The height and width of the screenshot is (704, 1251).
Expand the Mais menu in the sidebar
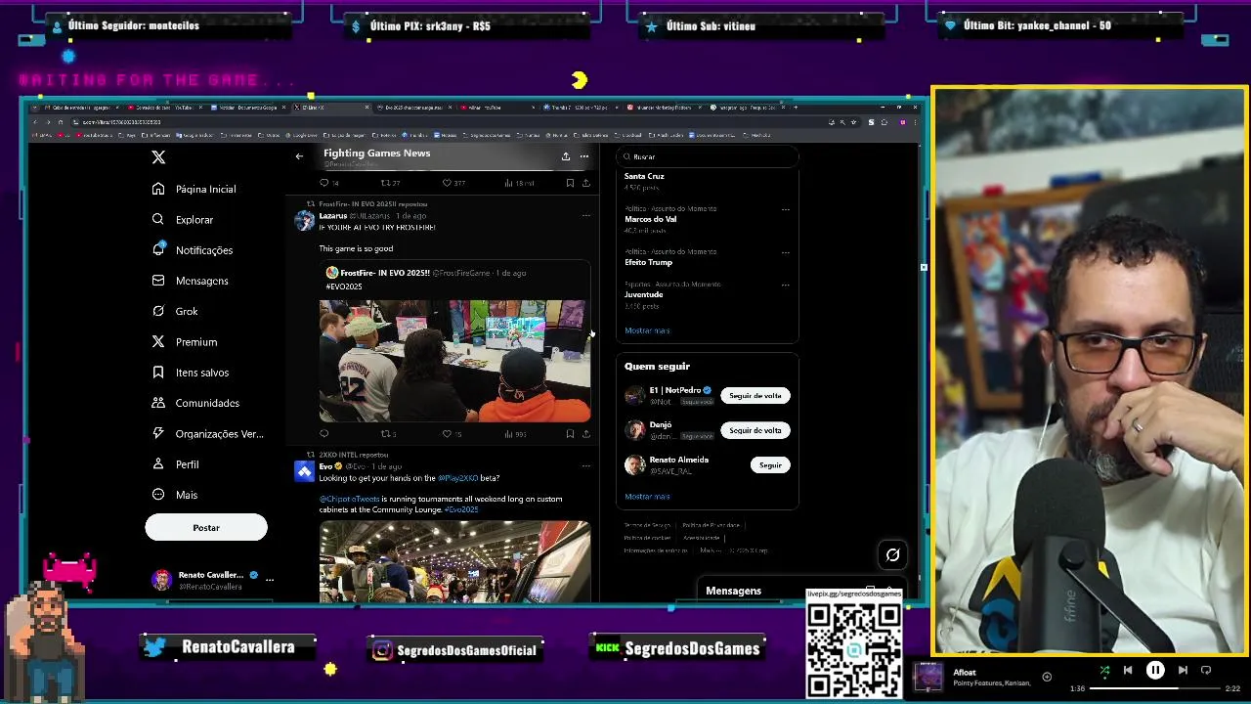coord(175,495)
